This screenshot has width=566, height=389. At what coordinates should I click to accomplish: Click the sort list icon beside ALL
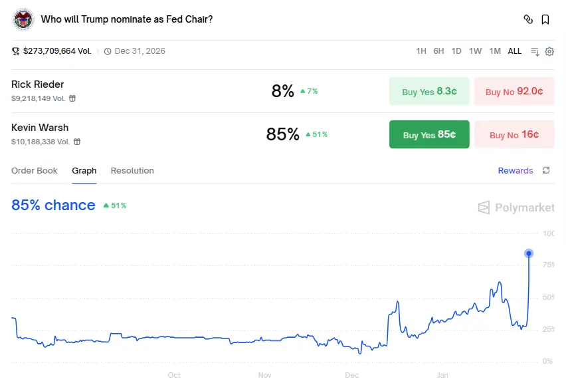535,51
